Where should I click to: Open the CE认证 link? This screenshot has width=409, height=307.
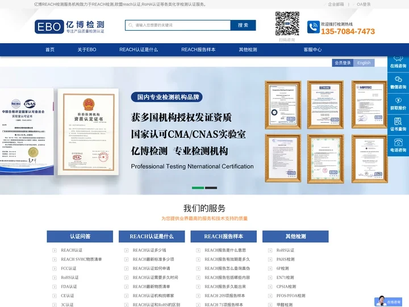(x=67, y=296)
